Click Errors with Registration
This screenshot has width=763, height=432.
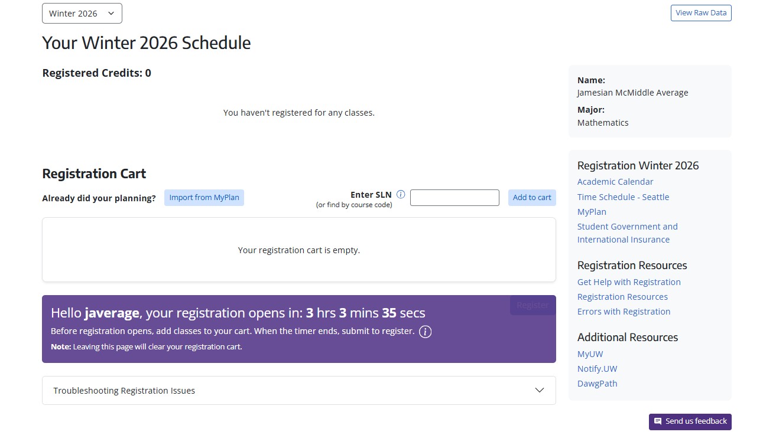(x=624, y=311)
